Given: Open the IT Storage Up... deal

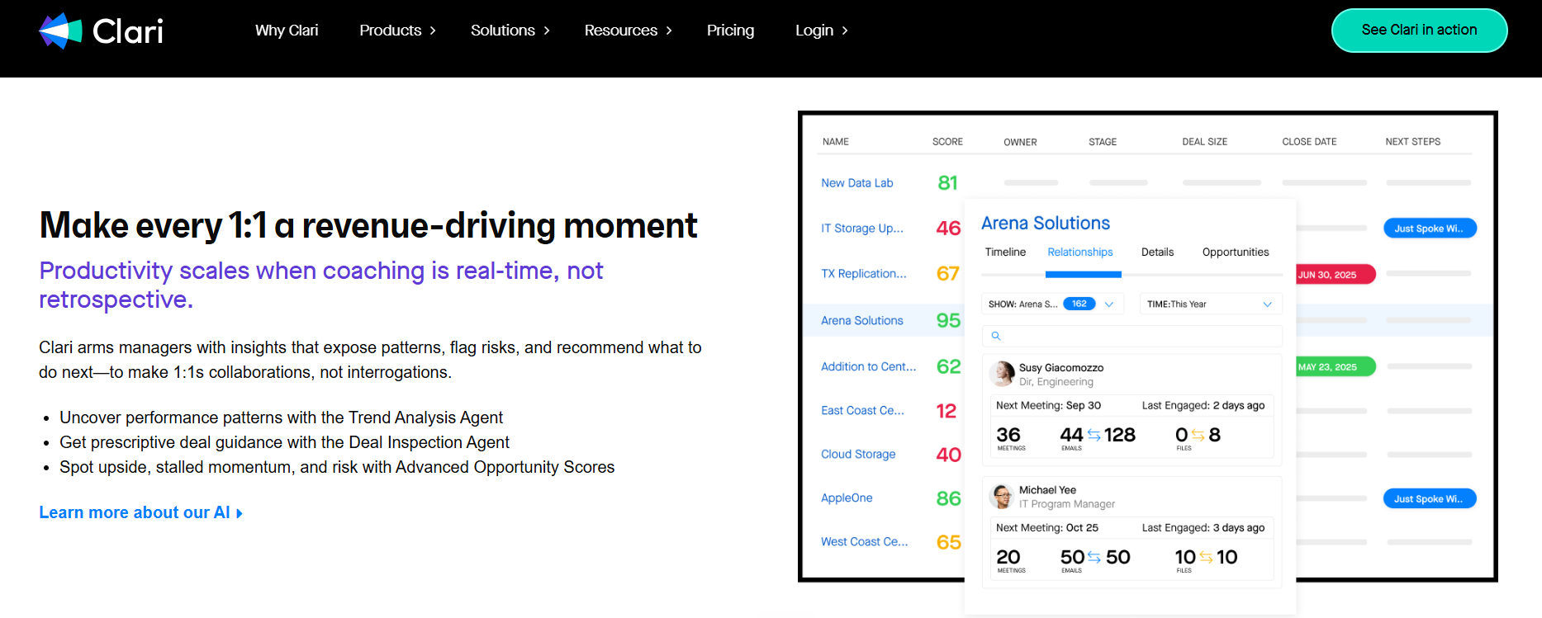Looking at the screenshot, I should click(862, 229).
